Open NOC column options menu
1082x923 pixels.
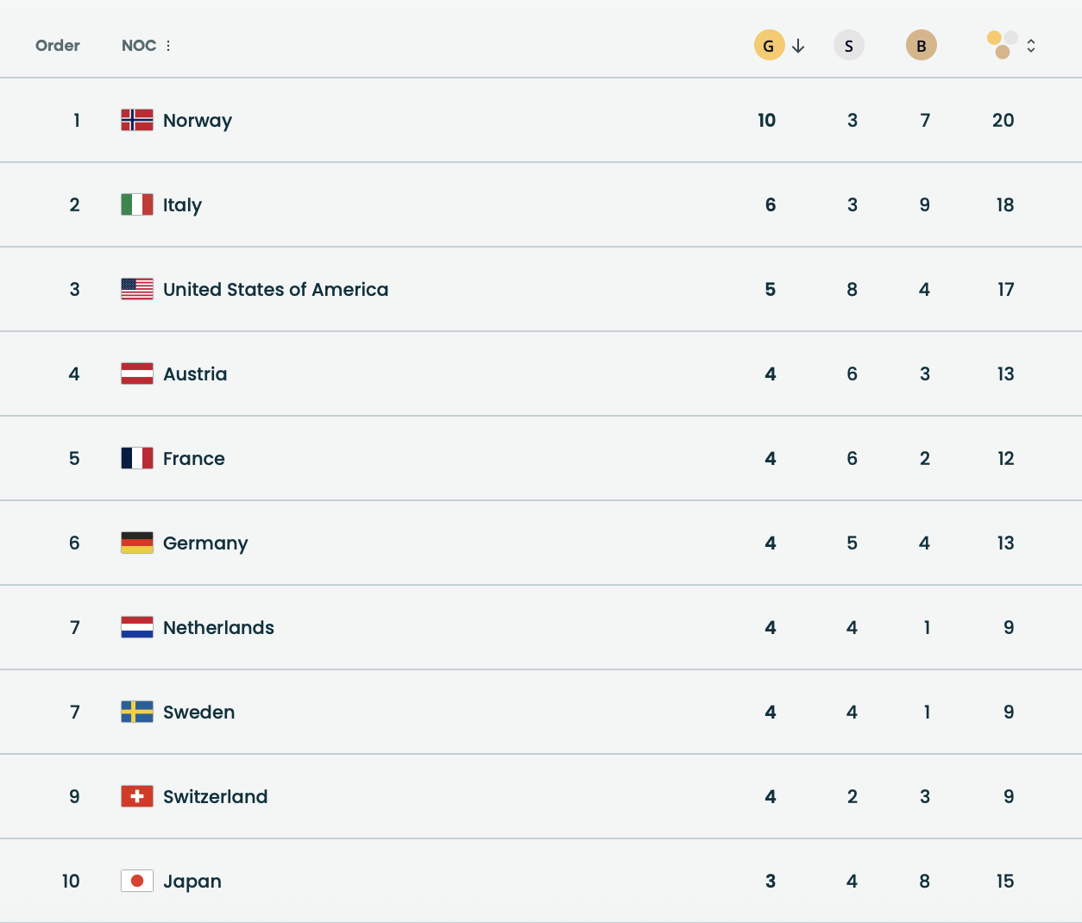coord(168,46)
